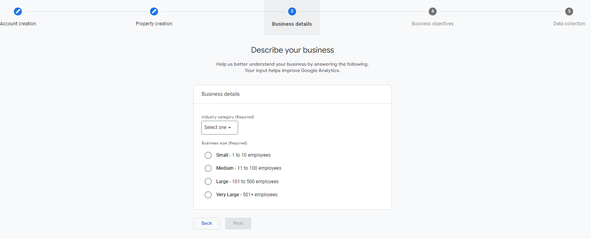The height and width of the screenshot is (239, 591).
Task: Select the Small business size radio button
Action: (208, 155)
